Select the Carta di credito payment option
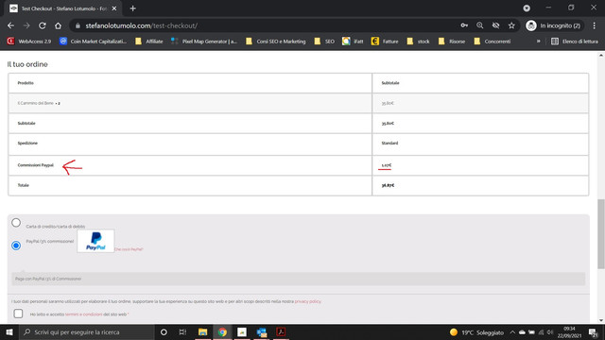The height and width of the screenshot is (340, 605). [16, 223]
